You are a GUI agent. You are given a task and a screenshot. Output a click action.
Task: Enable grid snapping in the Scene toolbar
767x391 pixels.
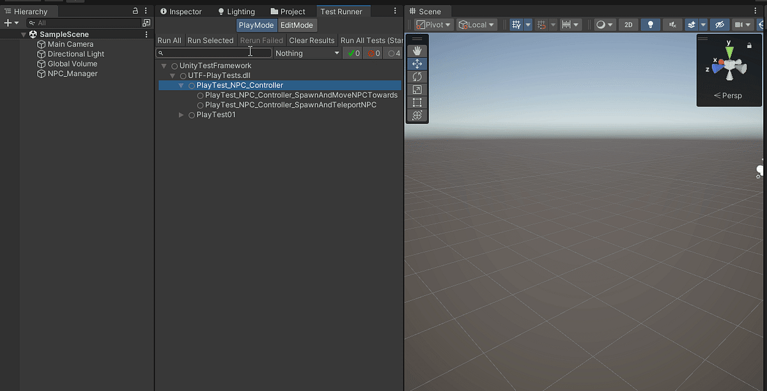[x=543, y=24]
